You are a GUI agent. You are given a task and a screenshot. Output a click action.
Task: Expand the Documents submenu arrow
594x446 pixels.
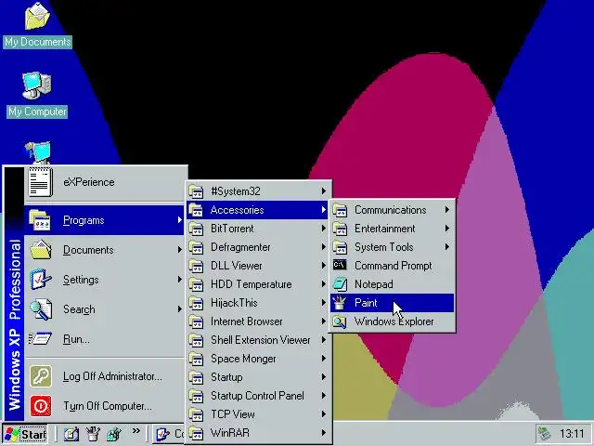(179, 250)
